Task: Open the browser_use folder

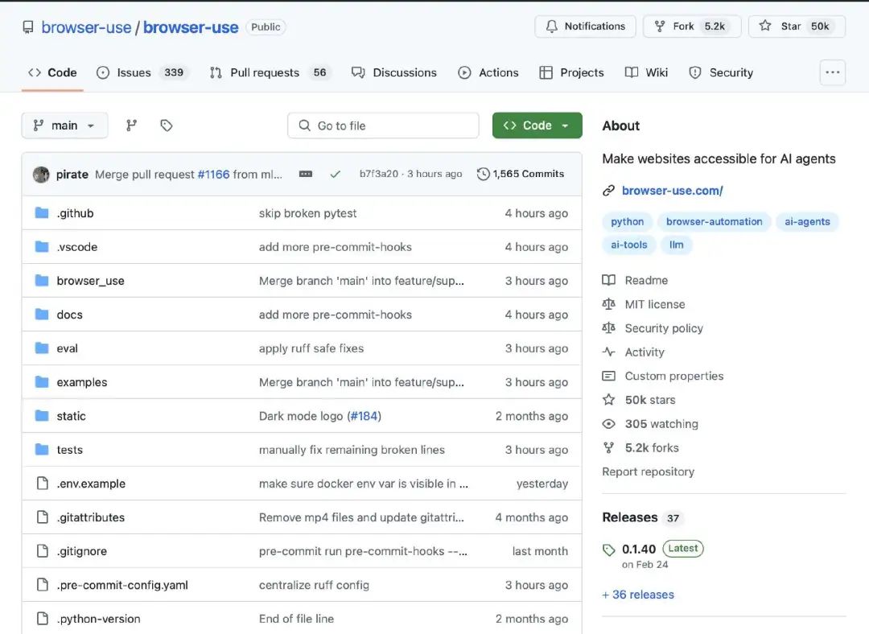Action: point(90,281)
